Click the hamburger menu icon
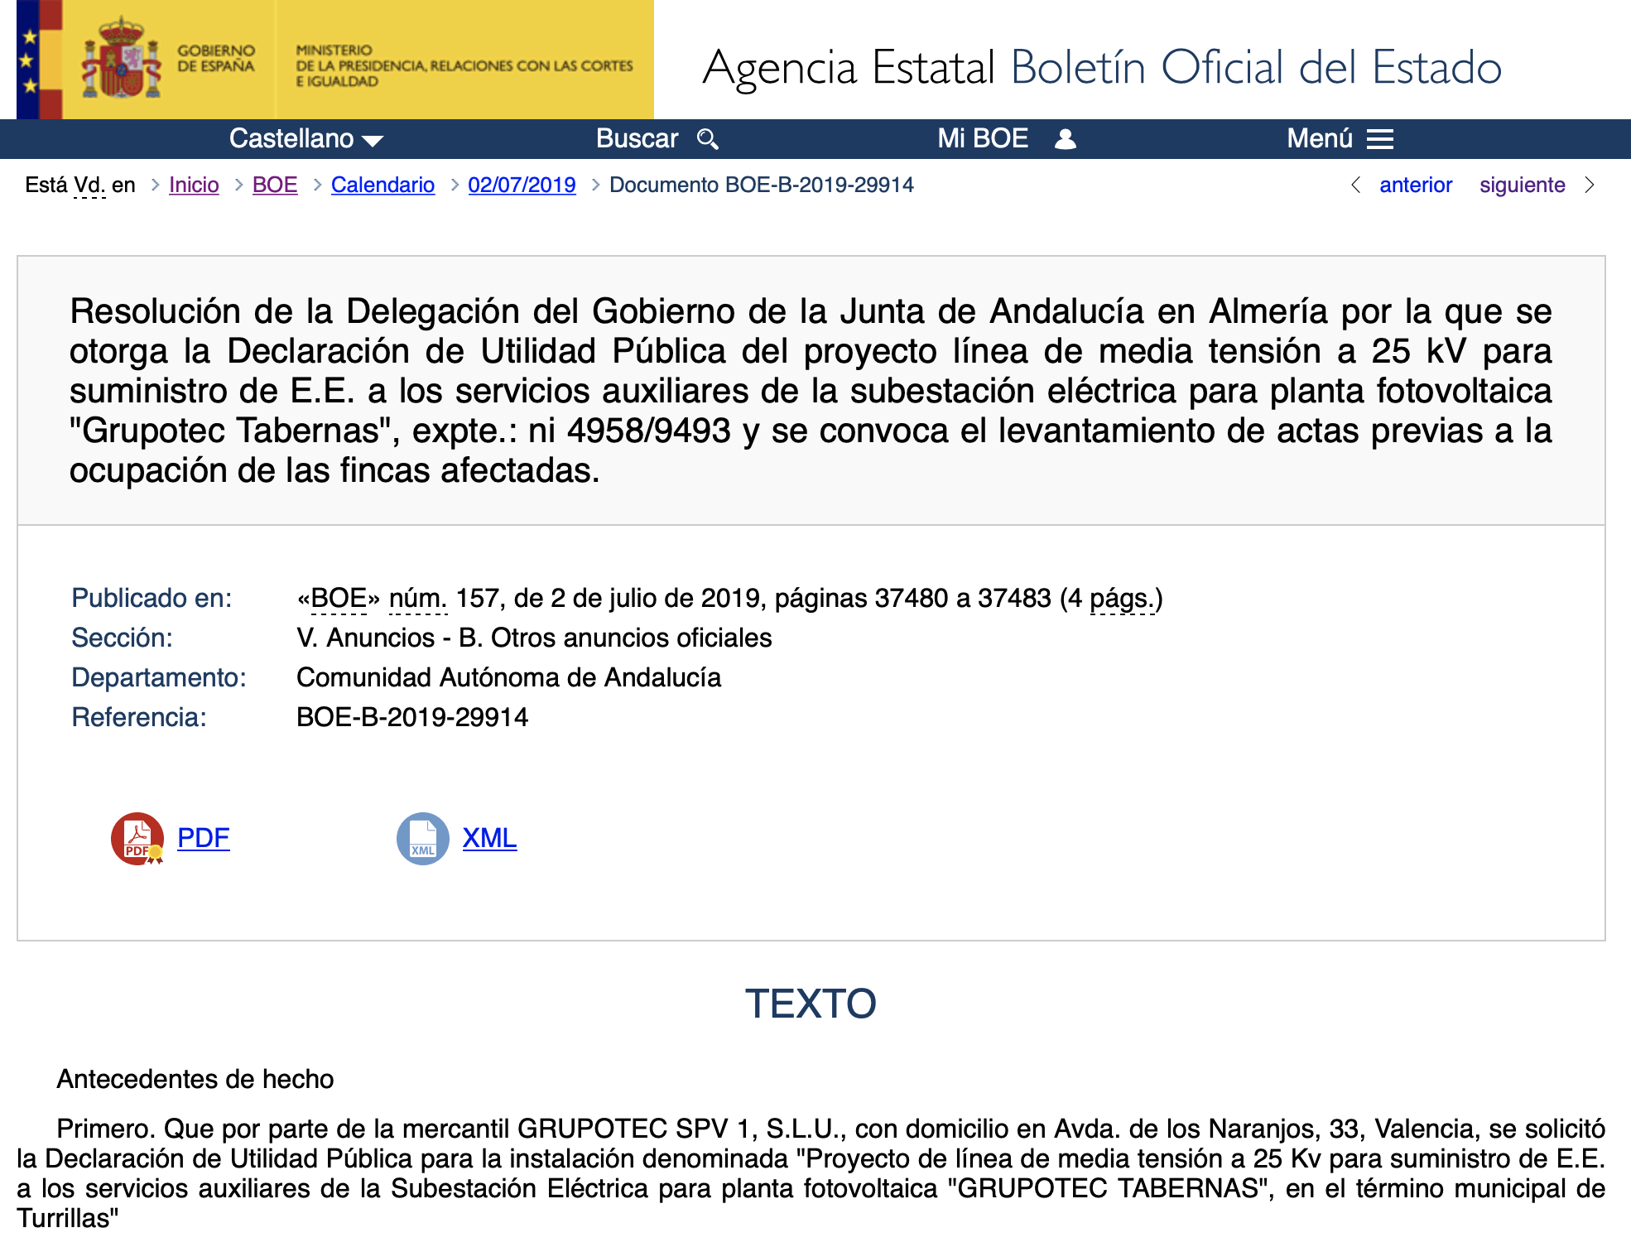Viewport: 1631px width, 1247px height. coord(1380,139)
